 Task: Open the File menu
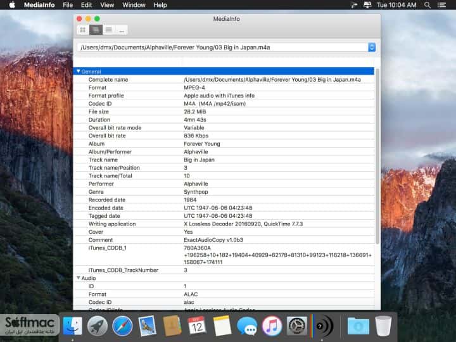point(68,5)
